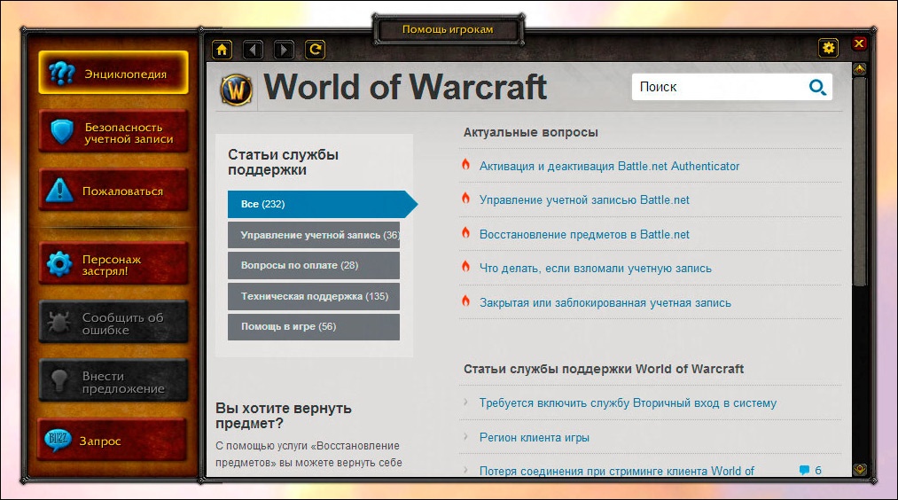This screenshot has height=500, width=898.
Task: Click the chevron beside Требуется включить службу
Action: pos(465,402)
